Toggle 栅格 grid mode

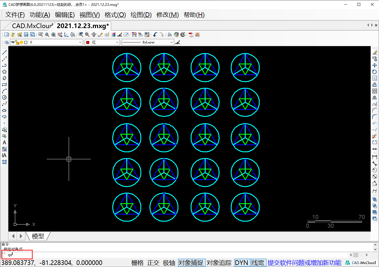(137, 263)
